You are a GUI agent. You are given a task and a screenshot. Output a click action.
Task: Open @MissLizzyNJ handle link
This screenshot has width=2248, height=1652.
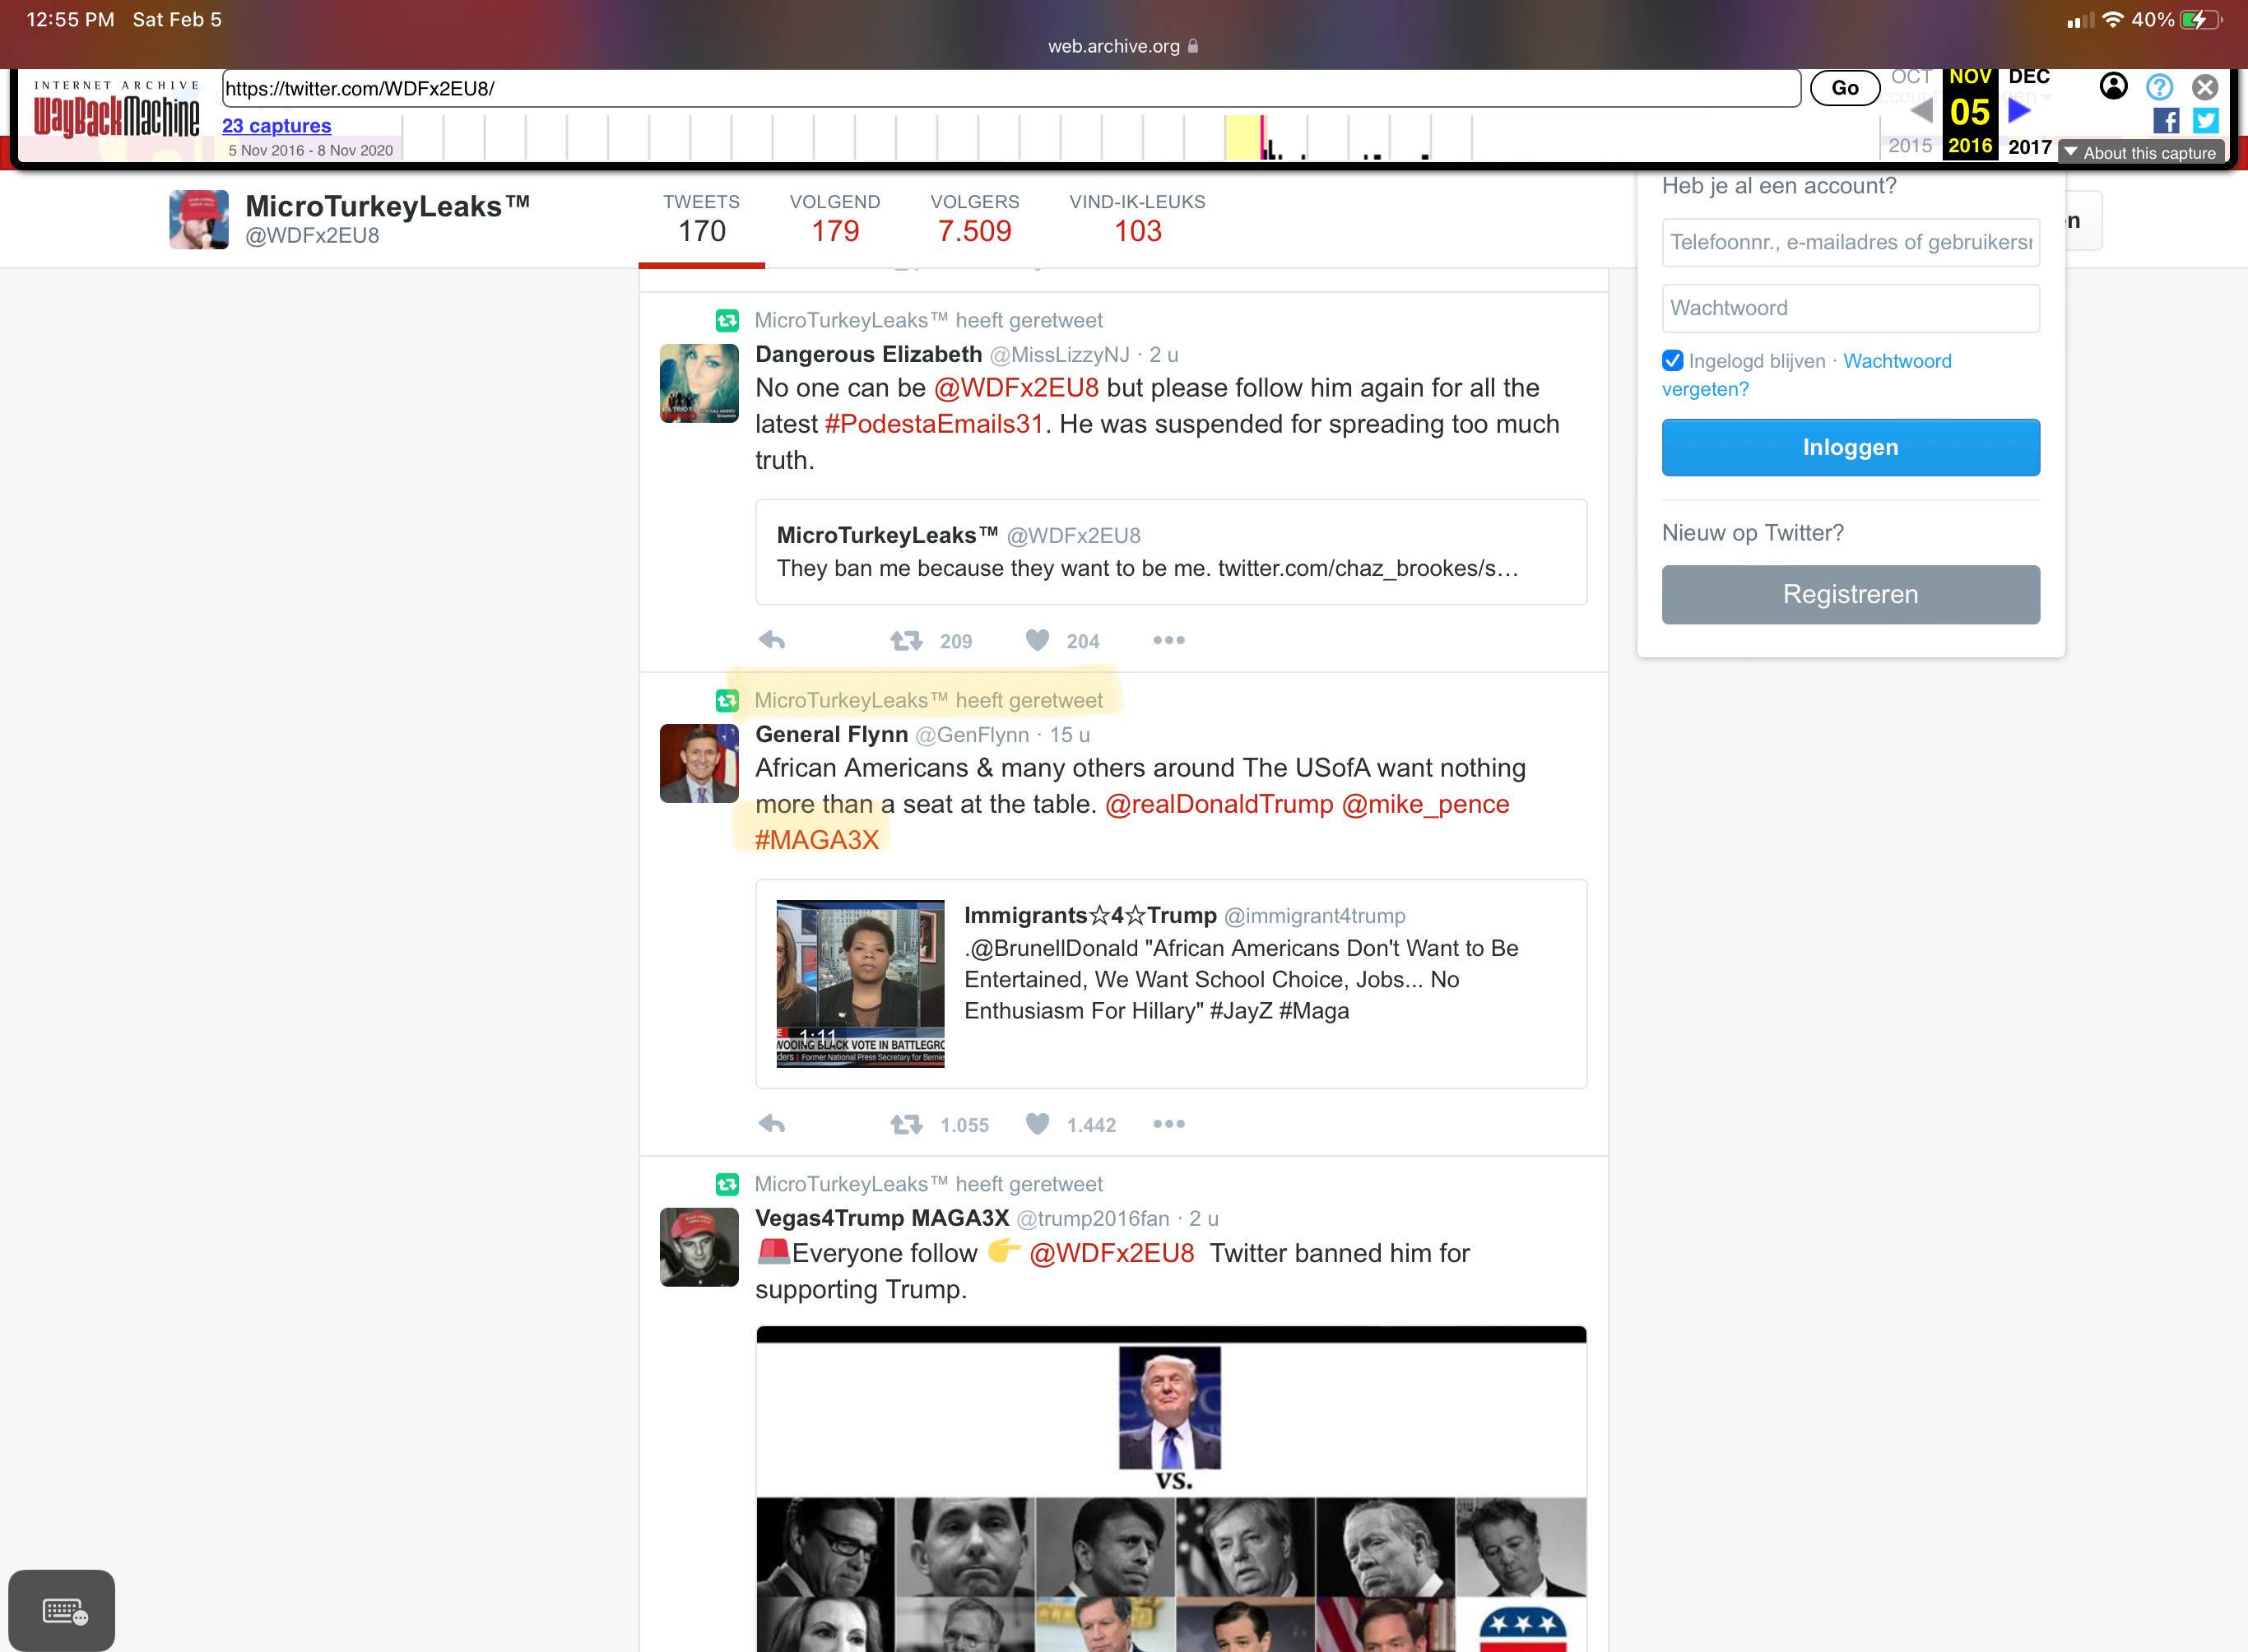coord(1059,355)
